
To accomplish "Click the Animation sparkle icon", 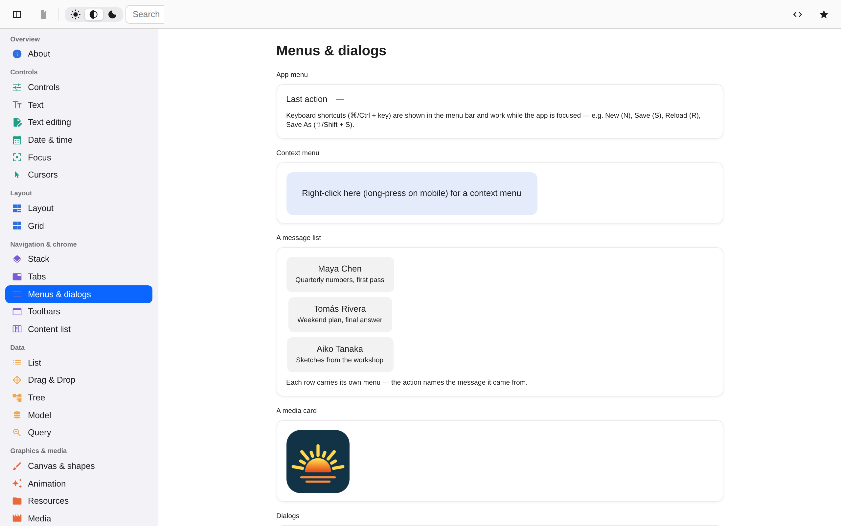I will click(x=17, y=484).
